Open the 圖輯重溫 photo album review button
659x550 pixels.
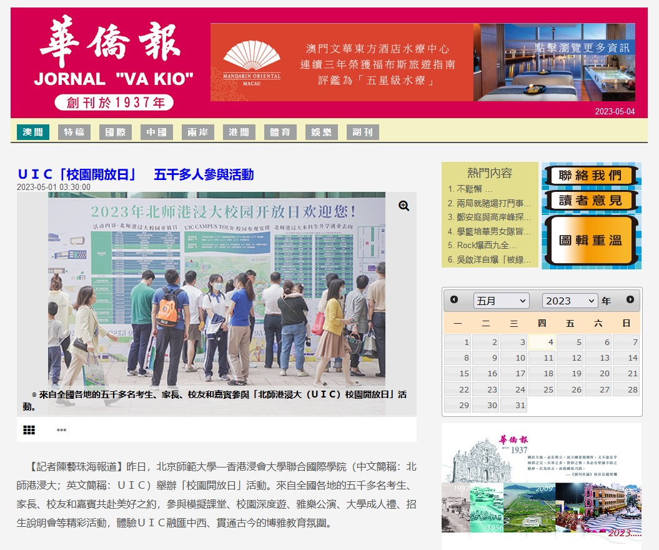(x=591, y=241)
